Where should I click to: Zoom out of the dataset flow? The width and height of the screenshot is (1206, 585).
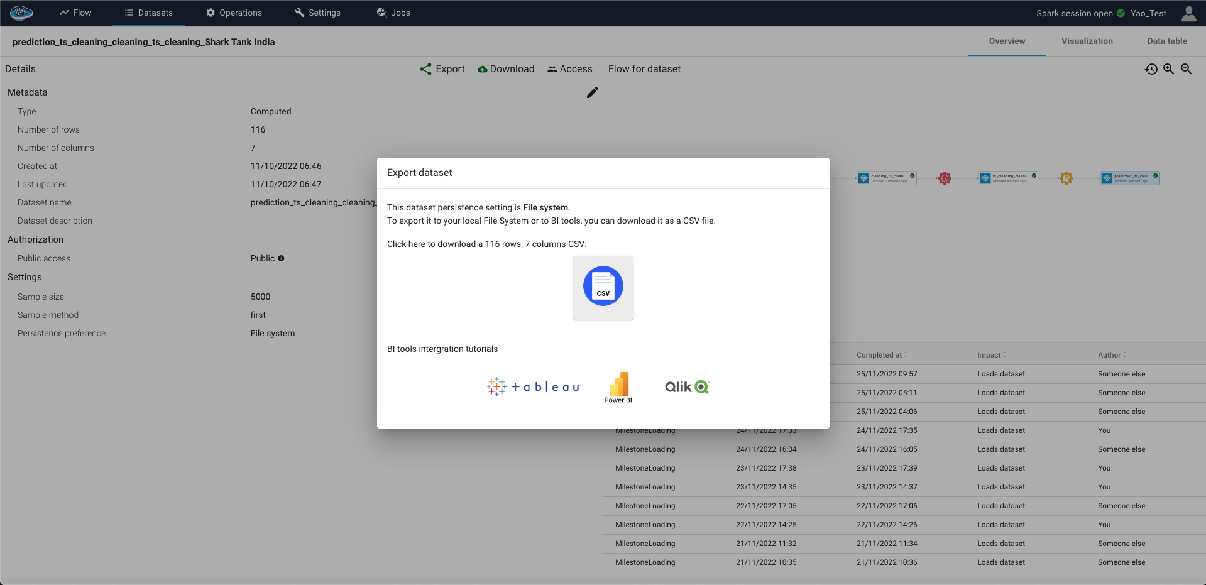pos(1186,69)
